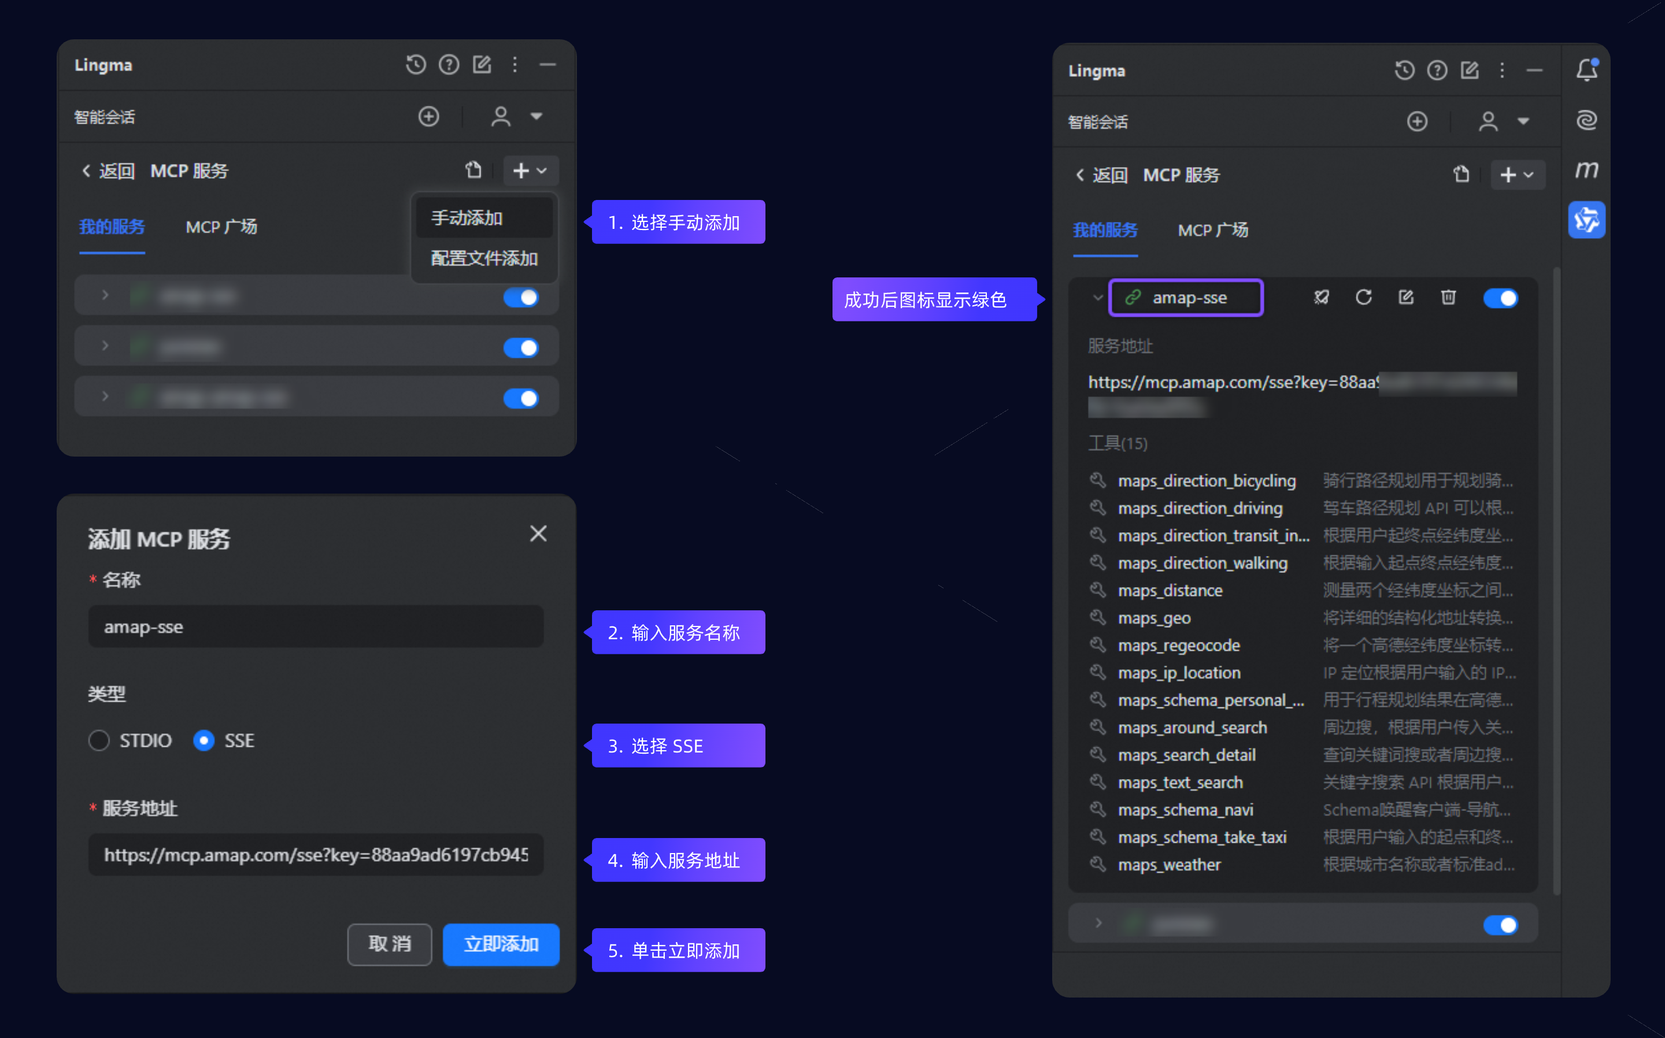Choose 手动添加 from the add menu
Screen dimensions: 1665x1038
(x=484, y=218)
